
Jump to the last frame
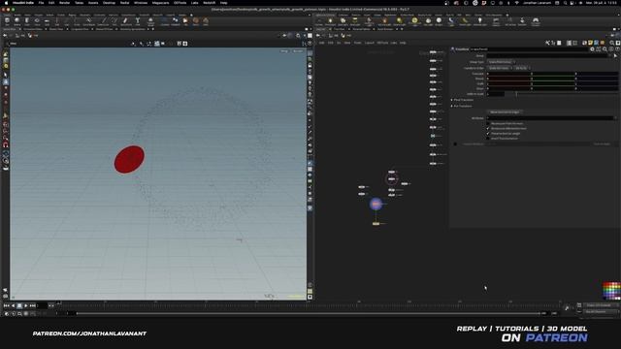[33, 305]
